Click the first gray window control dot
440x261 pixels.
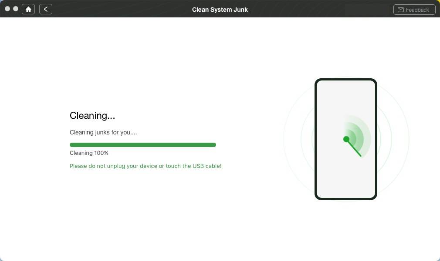coord(7,9)
